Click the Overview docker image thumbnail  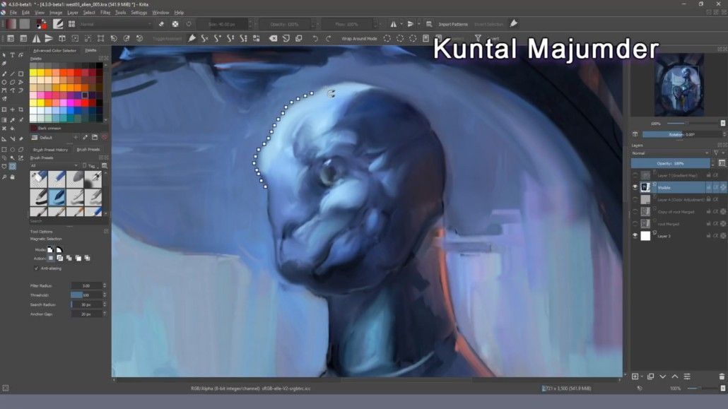coord(679,85)
